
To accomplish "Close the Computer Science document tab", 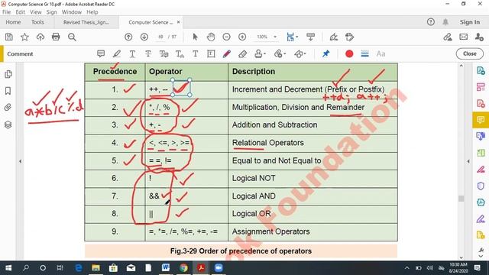I will (x=178, y=22).
